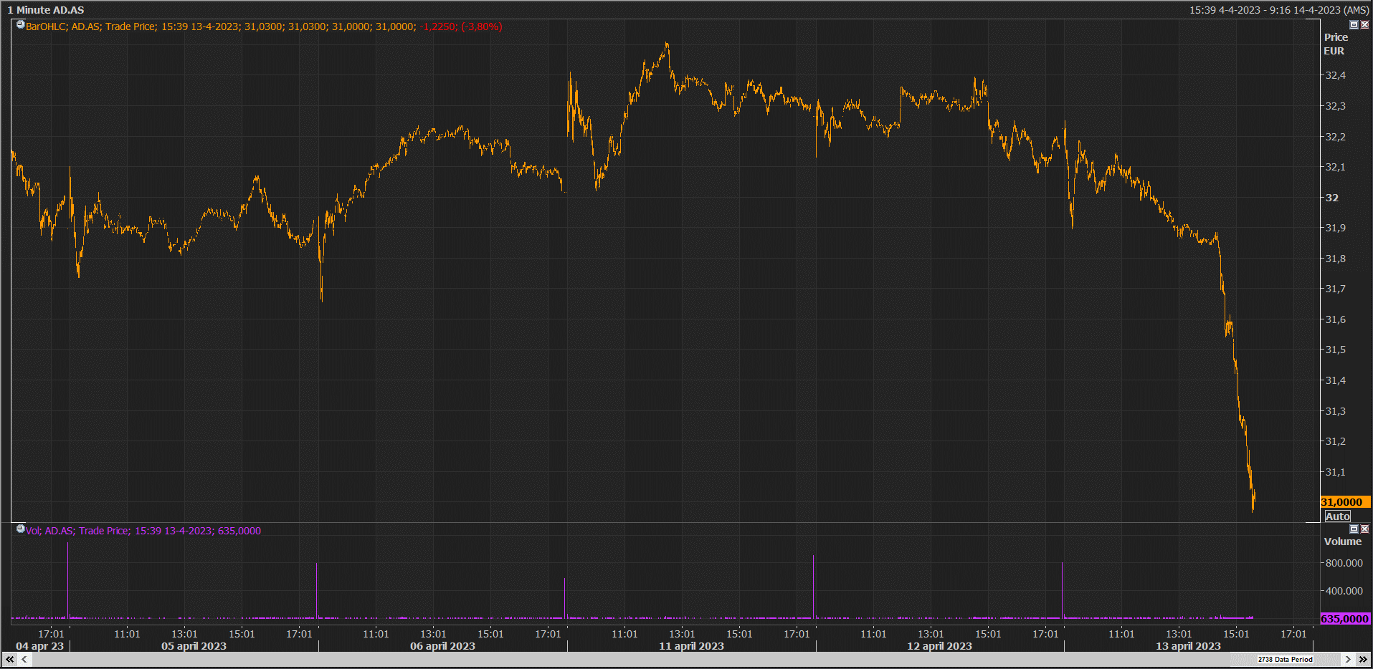Viewport: 1373px width, 669px height.
Task: Click the 05 april 2023 date label
Action: (x=194, y=646)
